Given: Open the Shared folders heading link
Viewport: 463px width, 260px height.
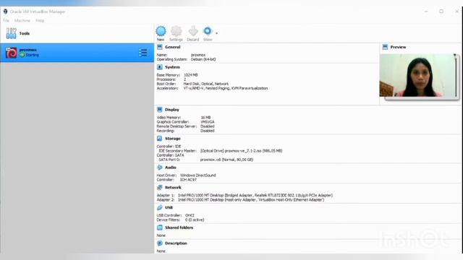Looking at the screenshot, I should [x=179, y=227].
